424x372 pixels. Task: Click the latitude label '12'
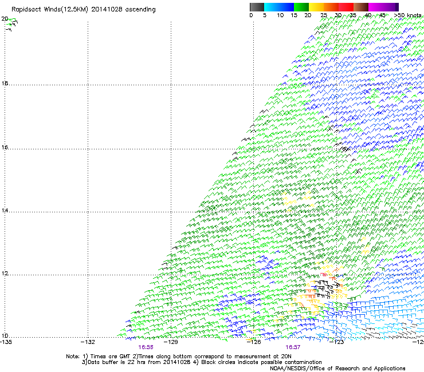(x=5, y=274)
